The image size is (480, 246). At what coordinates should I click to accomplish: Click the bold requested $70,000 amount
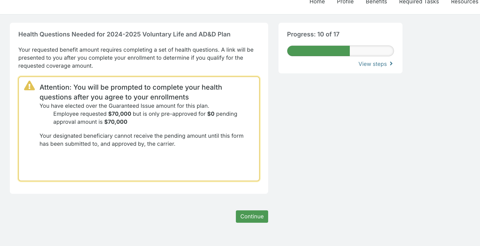pos(120,114)
